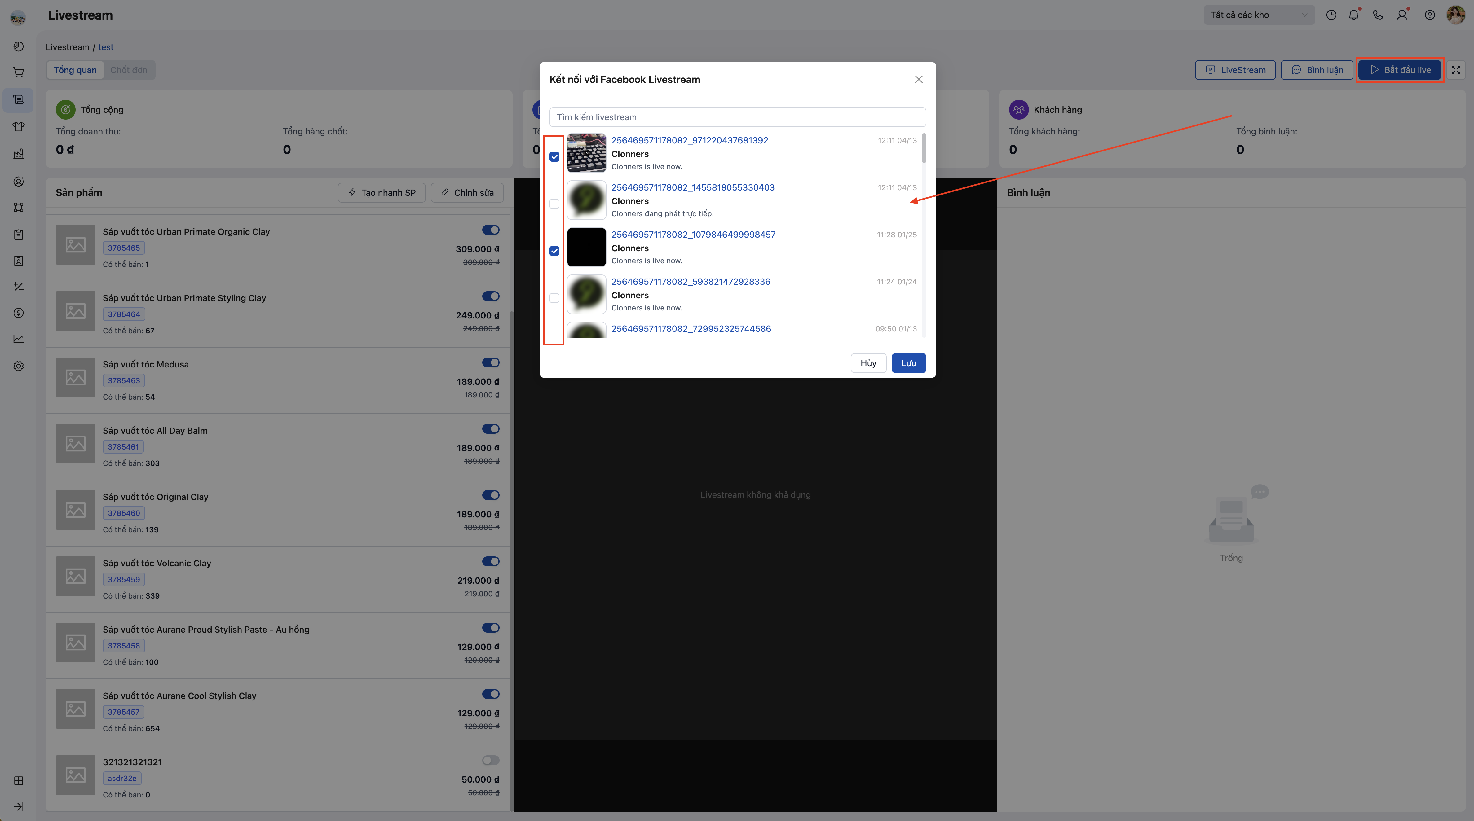Switch to the Tổng quan tab
Screen dimensions: 1474x821
(75, 70)
